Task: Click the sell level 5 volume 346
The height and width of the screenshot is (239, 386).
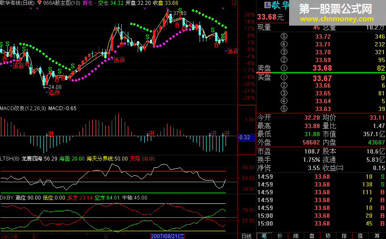Action: pos(379,36)
